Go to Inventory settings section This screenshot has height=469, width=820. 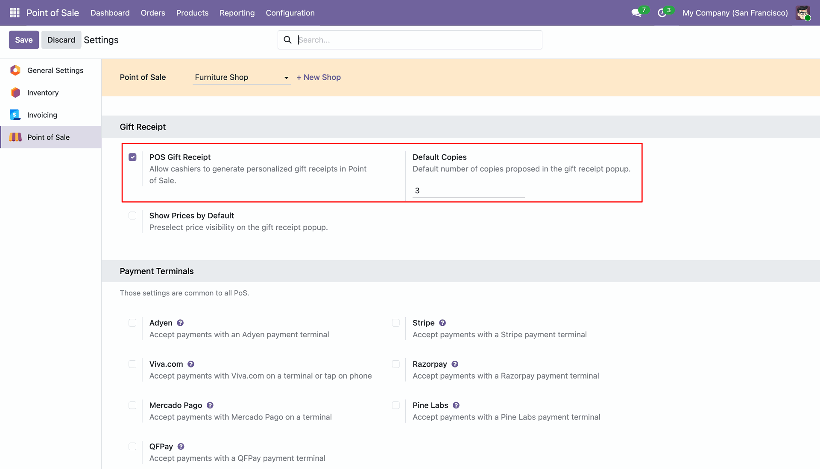[x=51, y=93]
